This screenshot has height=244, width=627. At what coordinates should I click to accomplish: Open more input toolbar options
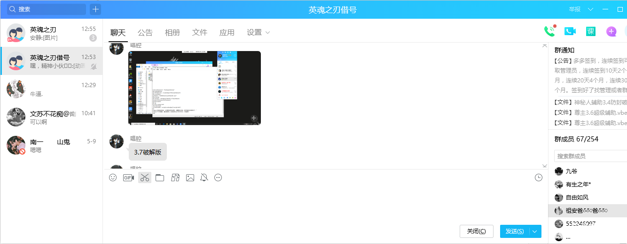[x=218, y=177]
